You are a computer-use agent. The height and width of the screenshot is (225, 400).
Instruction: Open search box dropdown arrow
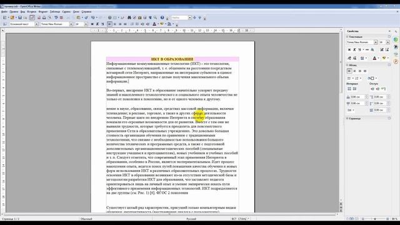click(190, 17)
